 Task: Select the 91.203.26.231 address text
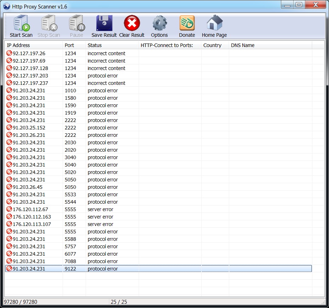[x=29, y=135]
